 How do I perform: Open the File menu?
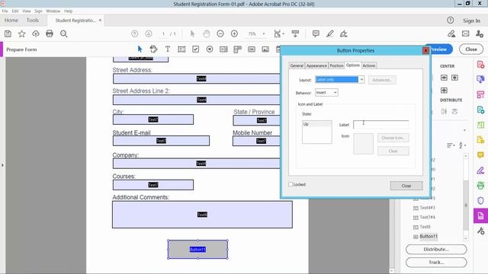[5, 11]
